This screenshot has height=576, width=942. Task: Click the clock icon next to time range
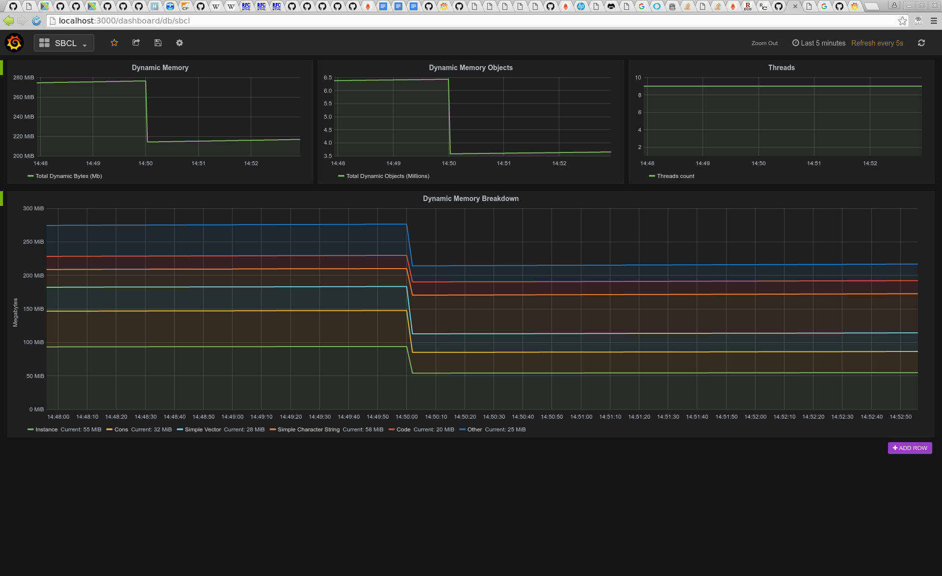[796, 43]
